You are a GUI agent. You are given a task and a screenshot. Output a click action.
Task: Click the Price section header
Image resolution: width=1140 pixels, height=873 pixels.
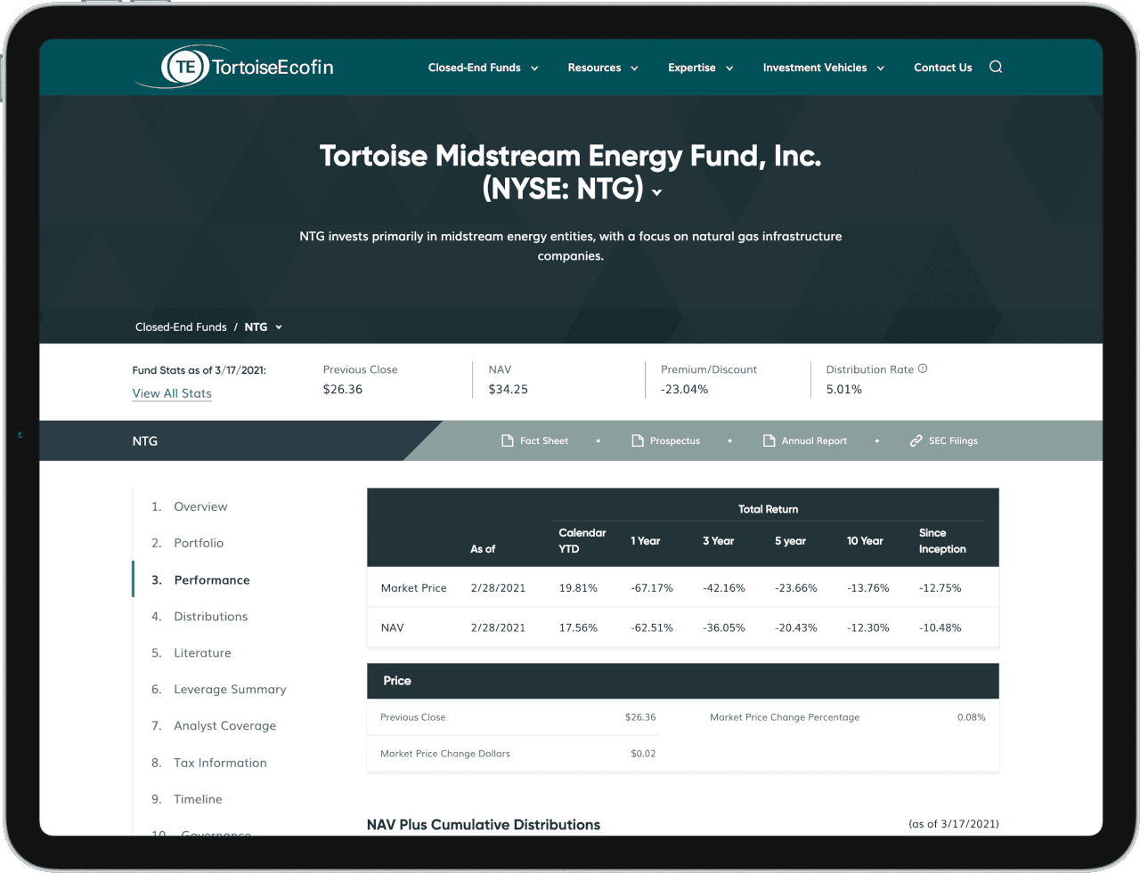point(683,681)
